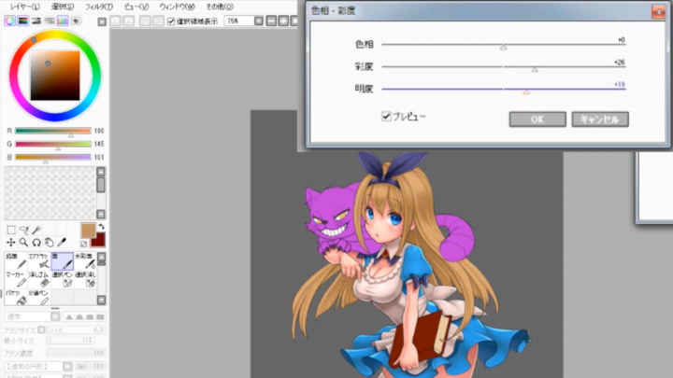The width and height of the screenshot is (673, 378).
Task: Select the magic wand tool
Action: coord(36,231)
